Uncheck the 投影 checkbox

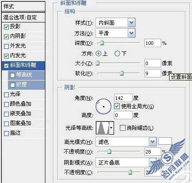pyautogui.click(x=6, y=27)
